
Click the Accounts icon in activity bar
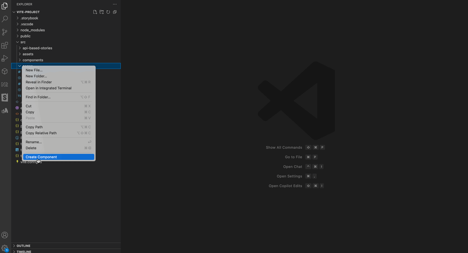(5, 235)
